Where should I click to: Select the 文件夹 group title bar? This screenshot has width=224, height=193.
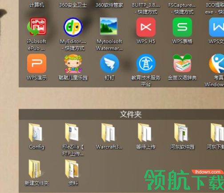121,114
